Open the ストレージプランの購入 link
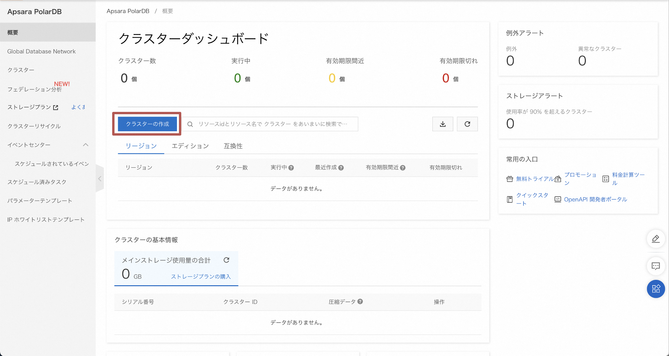Screen dimensions: 669x356 [201, 277]
